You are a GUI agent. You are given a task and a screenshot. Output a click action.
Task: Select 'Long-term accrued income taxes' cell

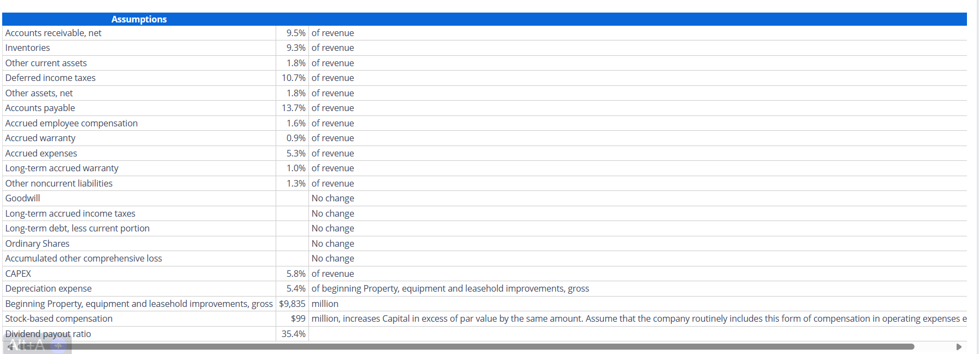click(x=139, y=213)
